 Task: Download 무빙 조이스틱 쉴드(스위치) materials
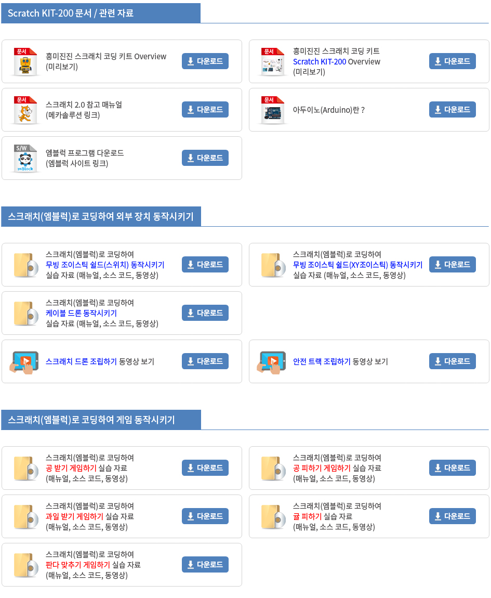coord(205,264)
